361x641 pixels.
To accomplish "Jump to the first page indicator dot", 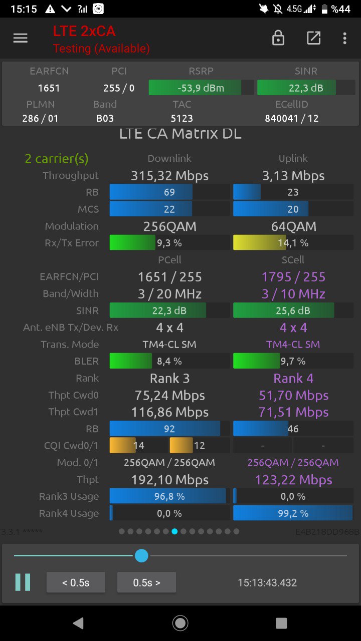I will coord(122,531).
